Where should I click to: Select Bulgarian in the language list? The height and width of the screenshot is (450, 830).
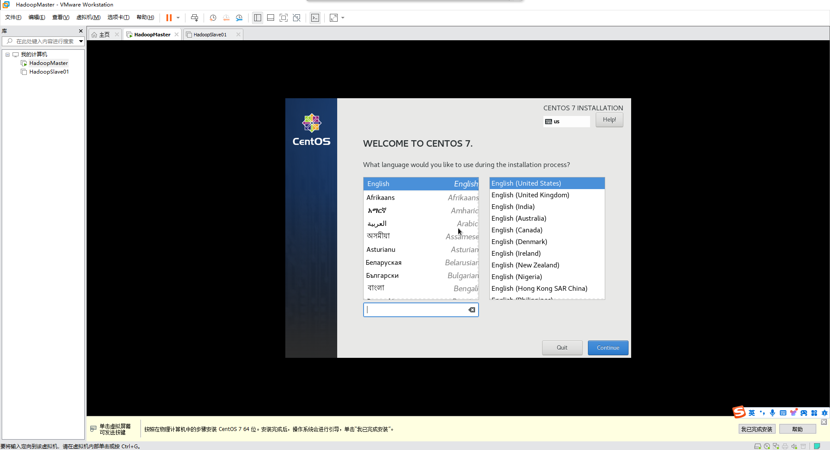tap(421, 276)
